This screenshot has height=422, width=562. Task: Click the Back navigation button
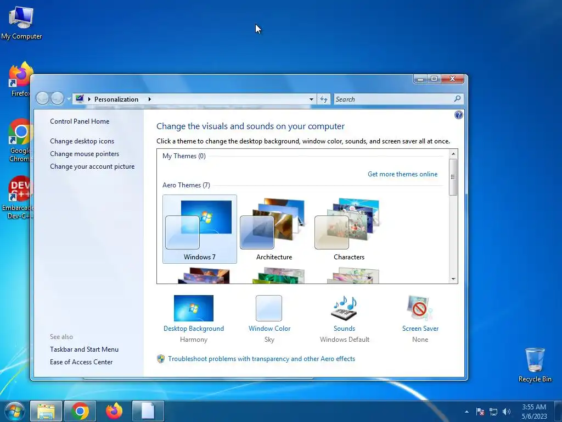pyautogui.click(x=42, y=98)
